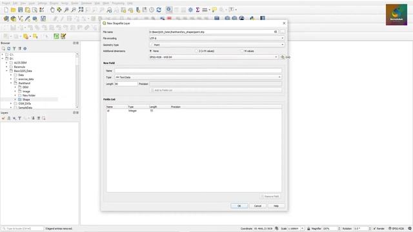Screen dimensions: 413x232
Task: Collapse all in Browser panel
Action: click(x=20, y=49)
